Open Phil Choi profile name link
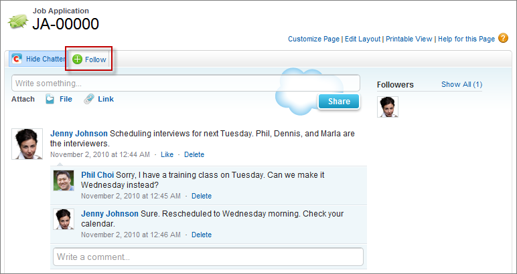 97,174
